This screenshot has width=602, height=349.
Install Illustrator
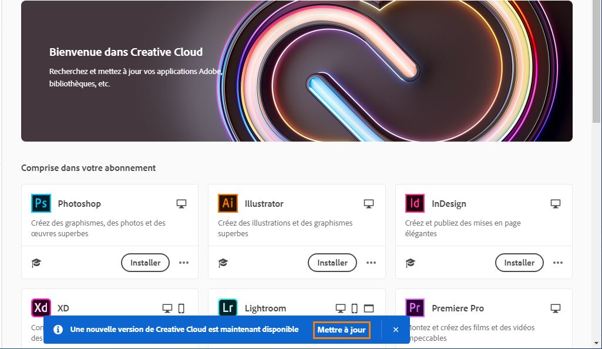[332, 263]
